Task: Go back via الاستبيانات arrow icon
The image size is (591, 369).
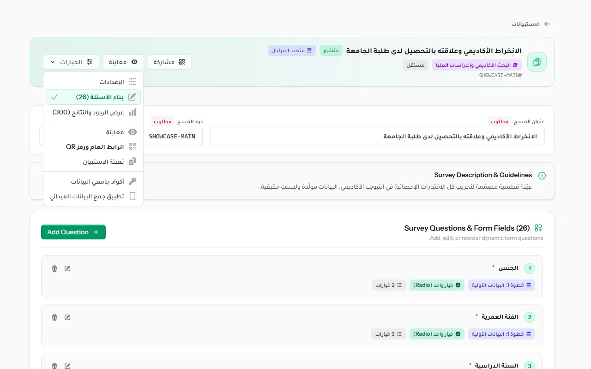Action: click(547, 24)
